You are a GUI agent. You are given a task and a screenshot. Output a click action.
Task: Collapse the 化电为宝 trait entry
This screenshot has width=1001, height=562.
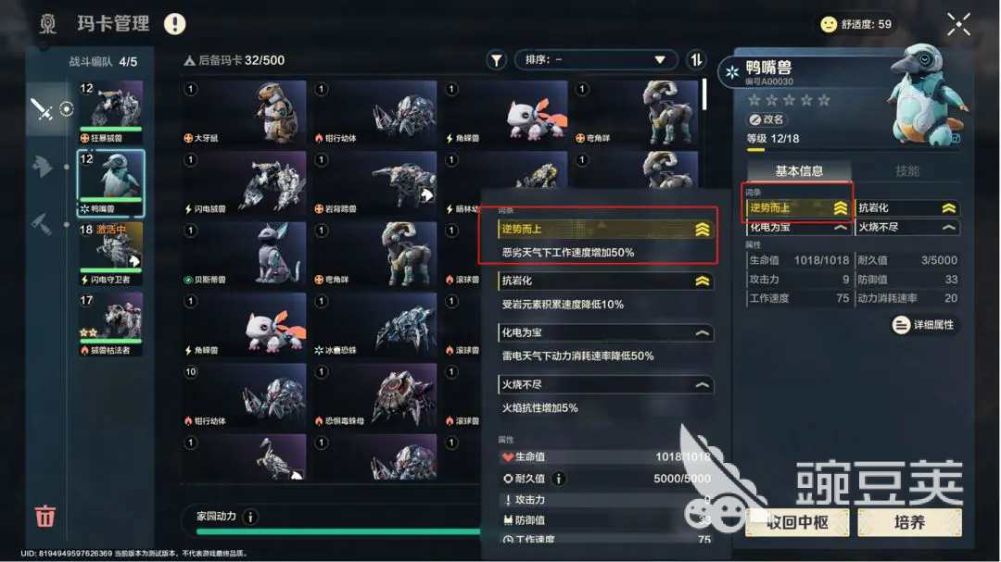pos(605,332)
